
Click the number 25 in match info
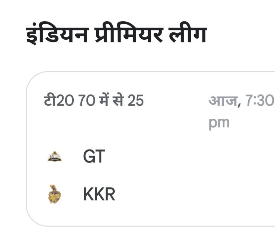(136, 101)
